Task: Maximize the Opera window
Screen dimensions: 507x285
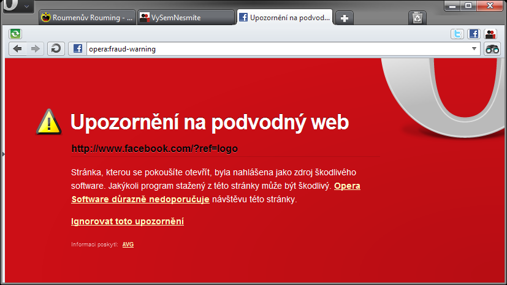Action: (468, 6)
